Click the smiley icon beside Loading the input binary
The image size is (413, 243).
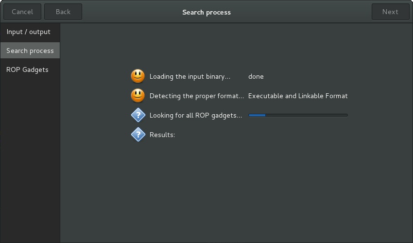[x=138, y=76]
